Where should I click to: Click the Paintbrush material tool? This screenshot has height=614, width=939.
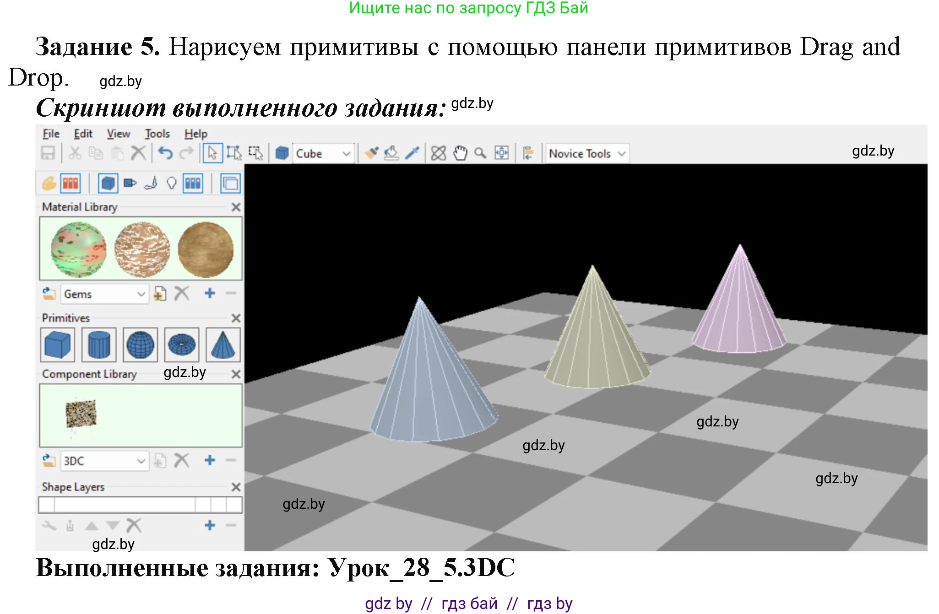click(371, 153)
